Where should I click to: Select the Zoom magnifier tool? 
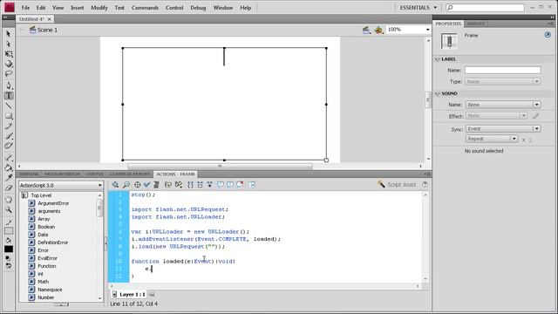(x=9, y=210)
